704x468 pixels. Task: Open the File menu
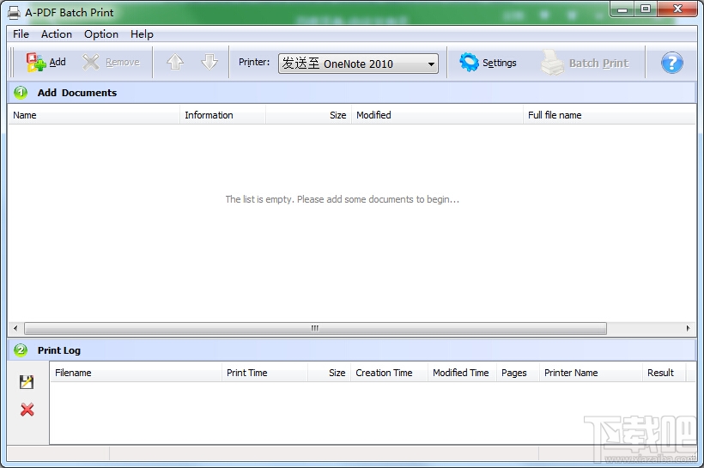(21, 34)
